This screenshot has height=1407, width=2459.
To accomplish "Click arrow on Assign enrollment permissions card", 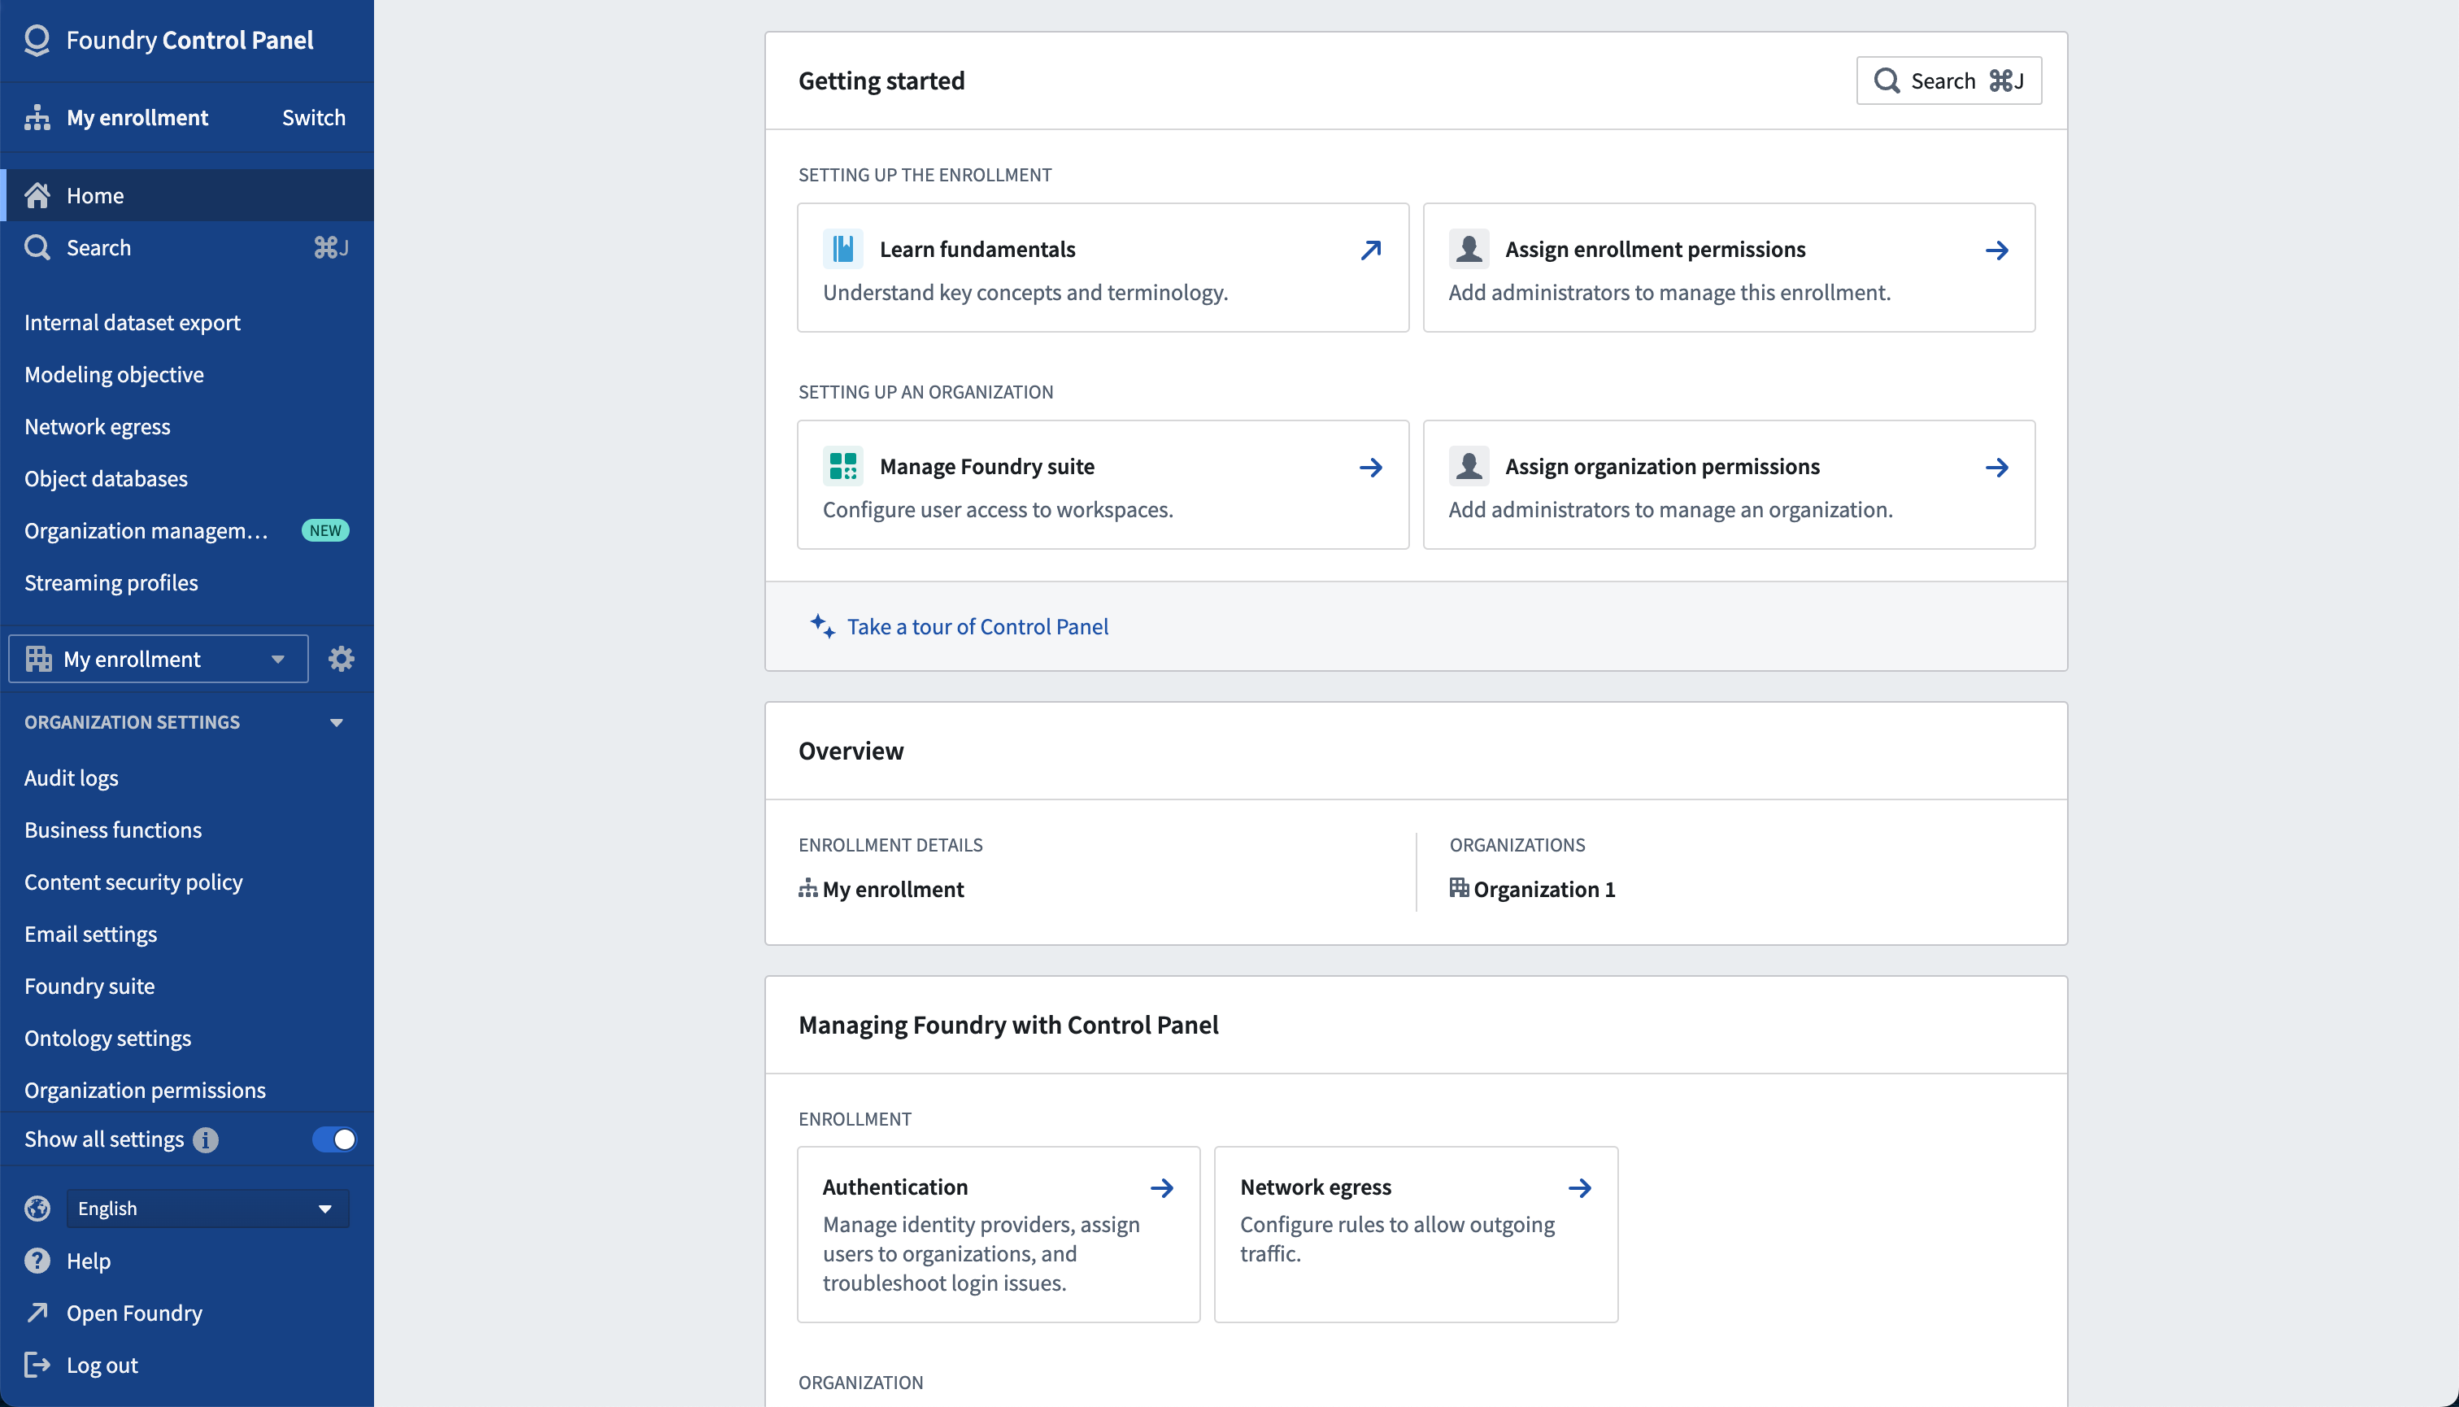I will (1996, 250).
